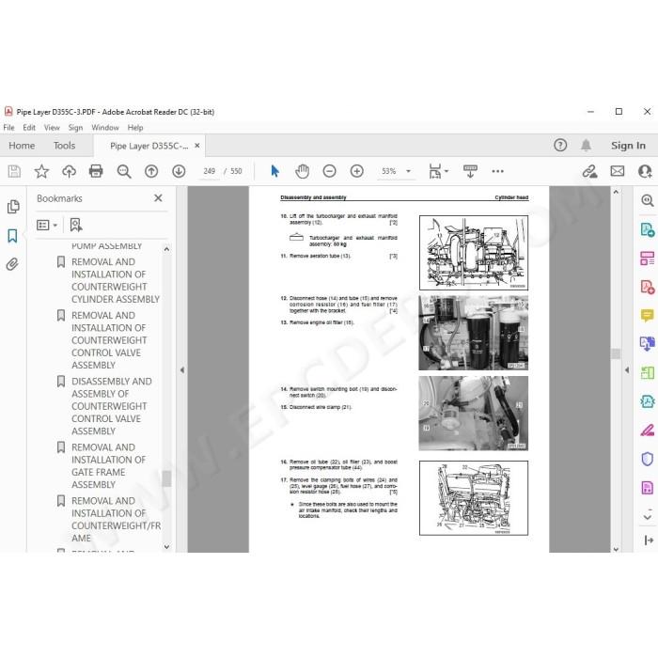Open the Edit menu
This screenshot has width=658, height=658.
pos(29,128)
